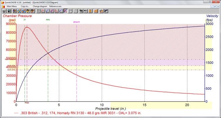Click the 10 tick on the travel axis
Viewport: 221px width, 118px height.
click(x=102, y=105)
